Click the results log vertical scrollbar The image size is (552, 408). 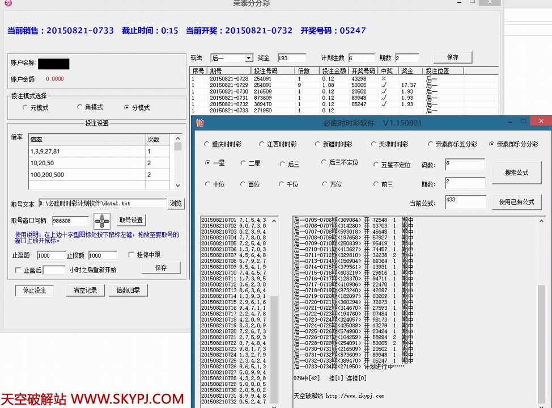541,312
